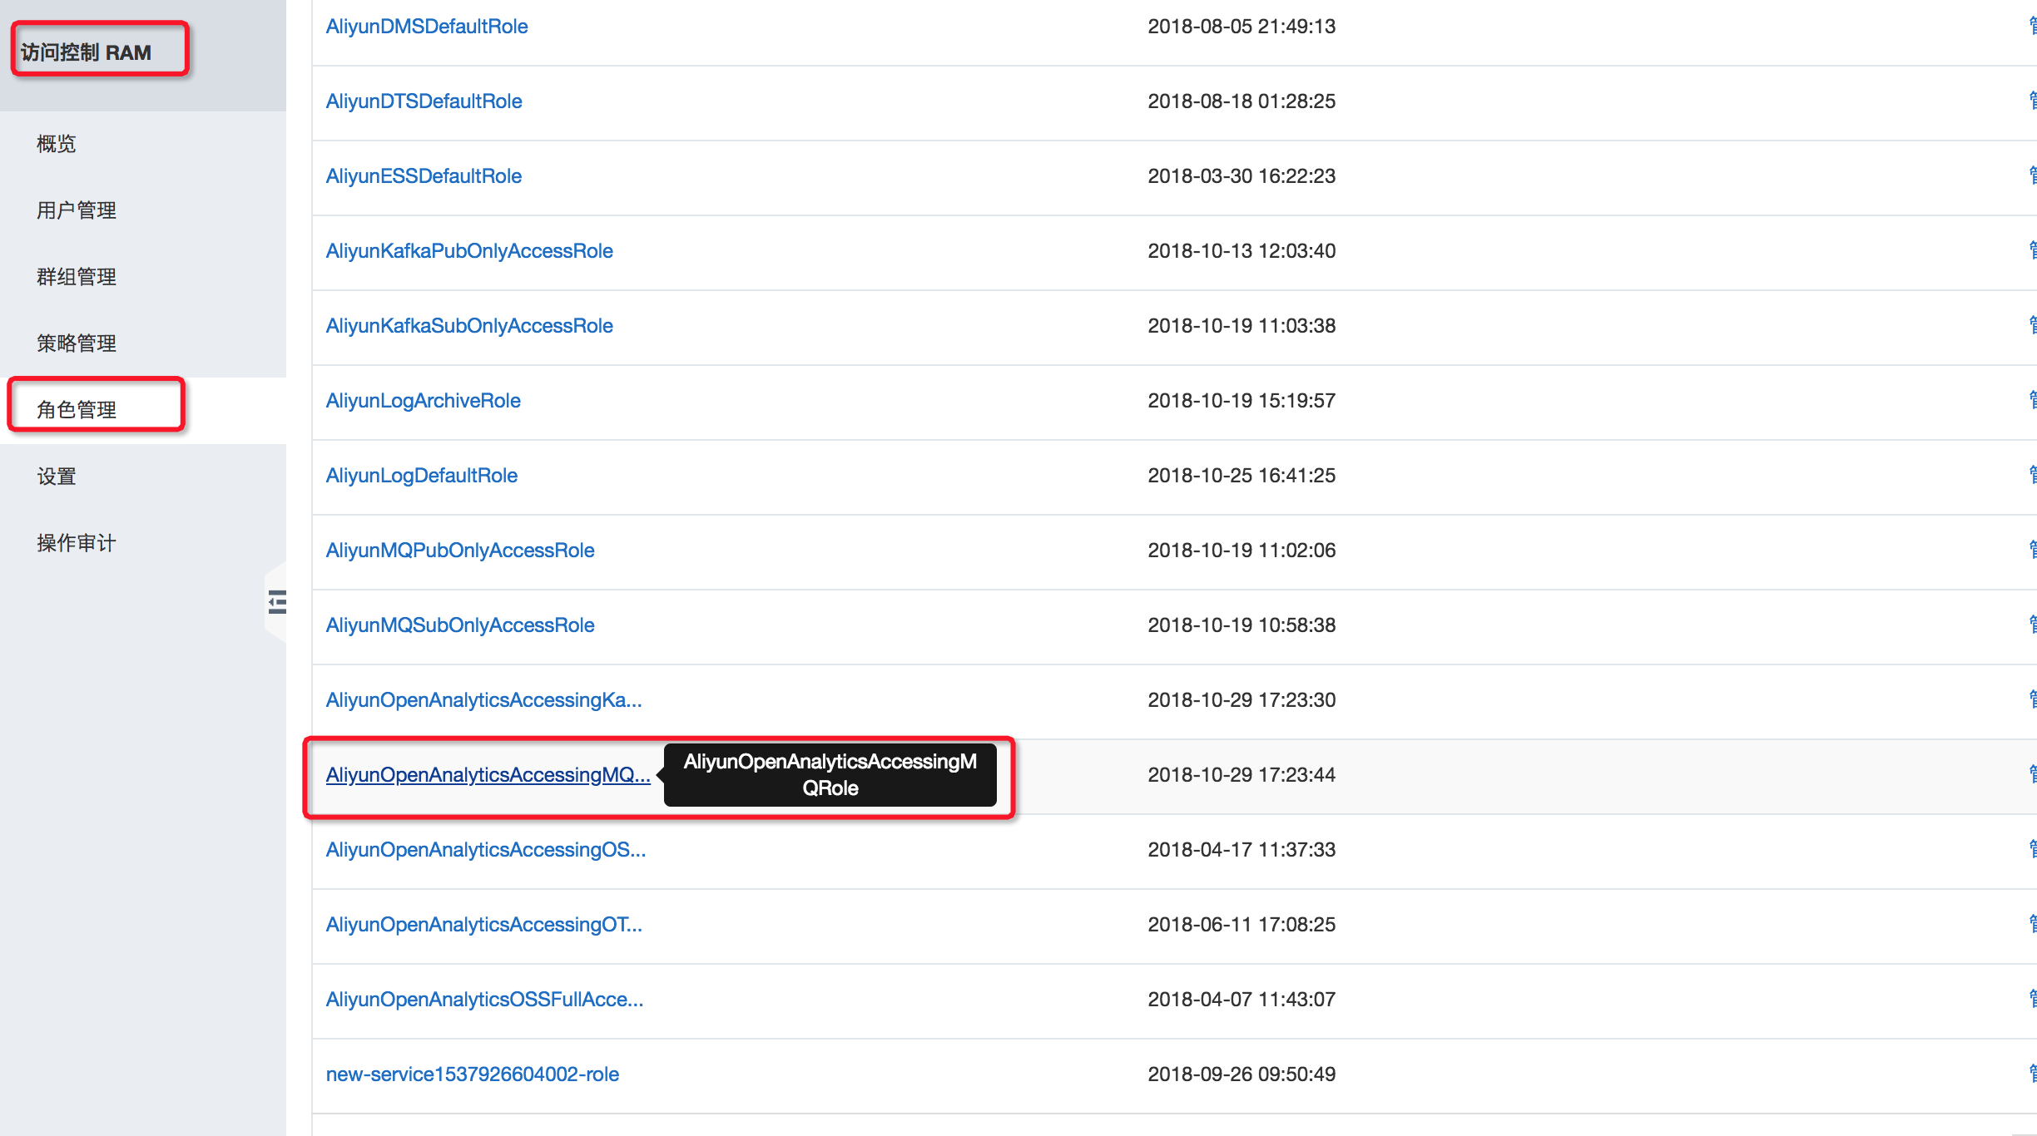Click the creation time 2018-04-17 11:37:33

point(1242,850)
